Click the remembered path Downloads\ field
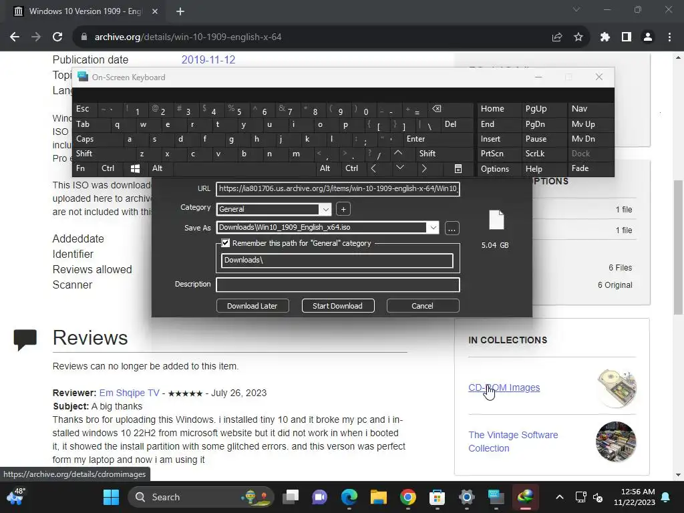Viewport: 684px width, 513px height. click(337, 261)
